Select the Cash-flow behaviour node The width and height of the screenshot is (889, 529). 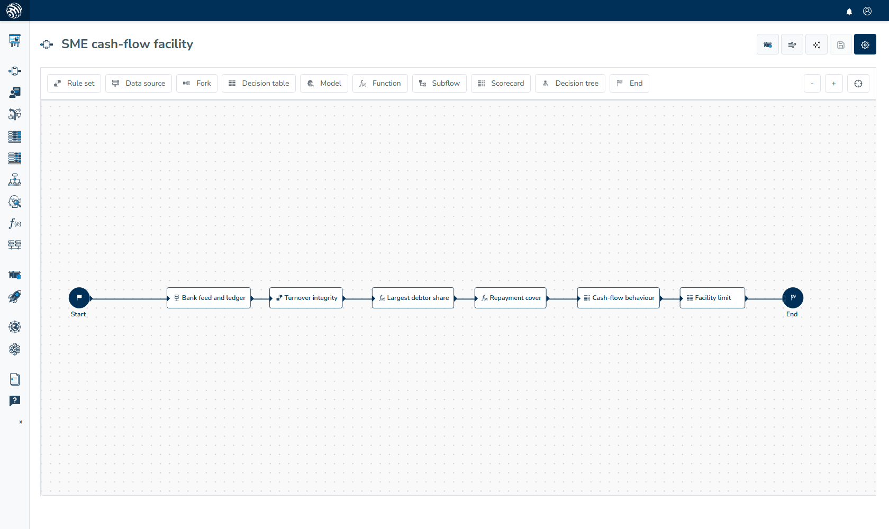pyautogui.click(x=619, y=298)
